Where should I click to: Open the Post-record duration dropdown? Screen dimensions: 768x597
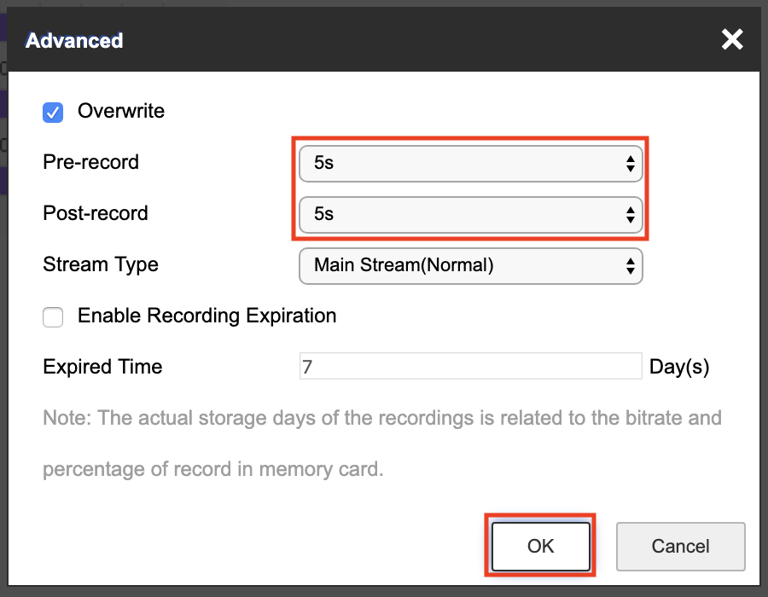pos(469,214)
